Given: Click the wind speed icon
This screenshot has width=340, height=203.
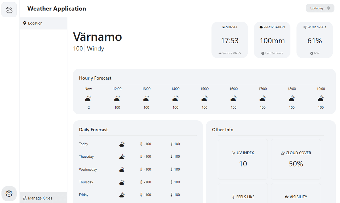Looking at the screenshot, I should click(x=305, y=27).
